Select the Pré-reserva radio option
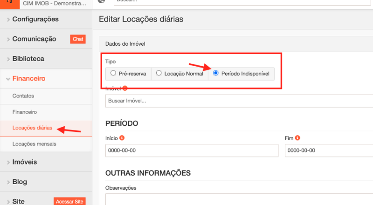 [113, 73]
